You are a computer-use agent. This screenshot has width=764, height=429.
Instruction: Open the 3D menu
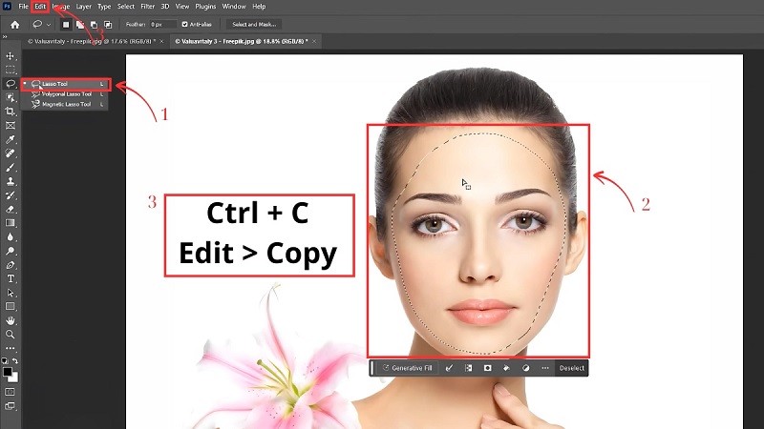[x=165, y=7]
